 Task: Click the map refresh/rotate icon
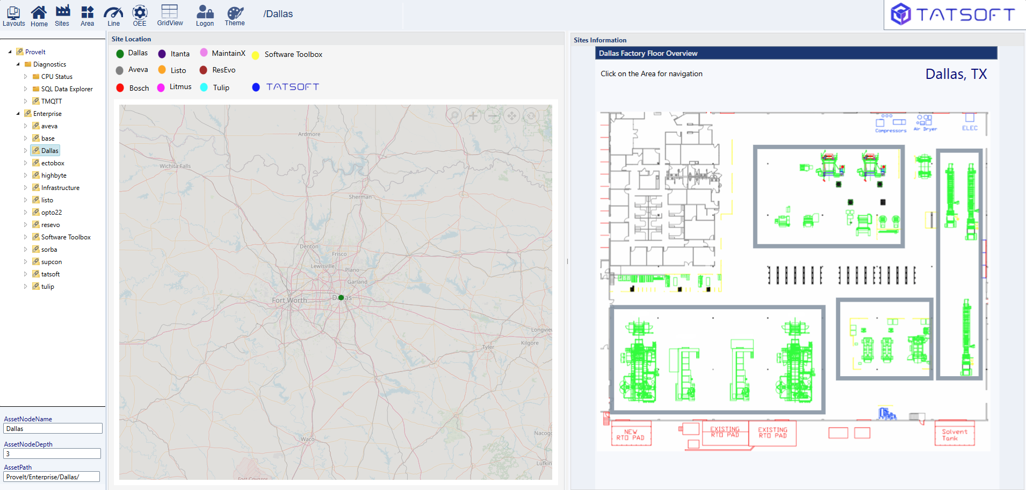tap(531, 115)
